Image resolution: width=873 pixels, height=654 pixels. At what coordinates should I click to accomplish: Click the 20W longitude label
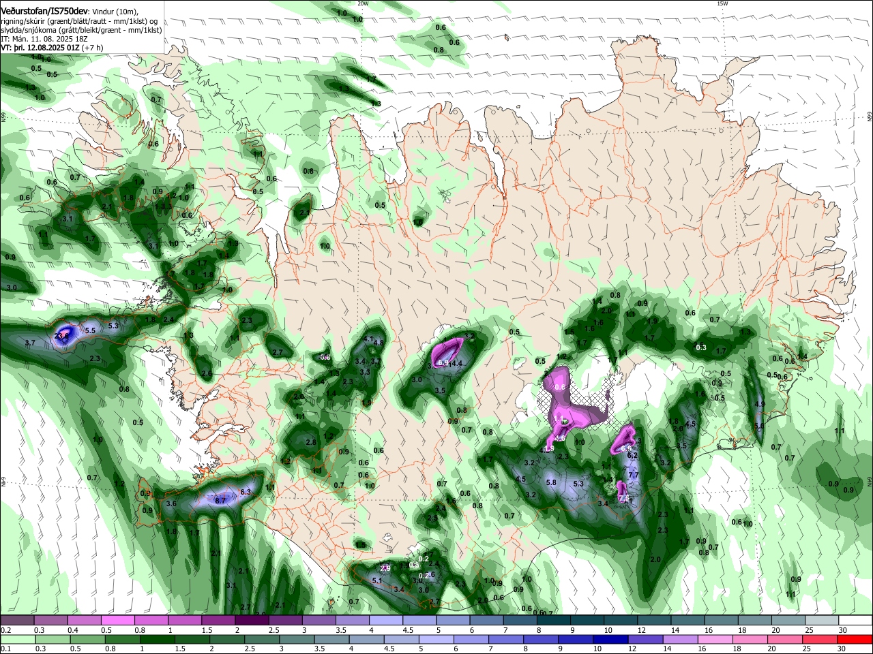click(x=363, y=3)
